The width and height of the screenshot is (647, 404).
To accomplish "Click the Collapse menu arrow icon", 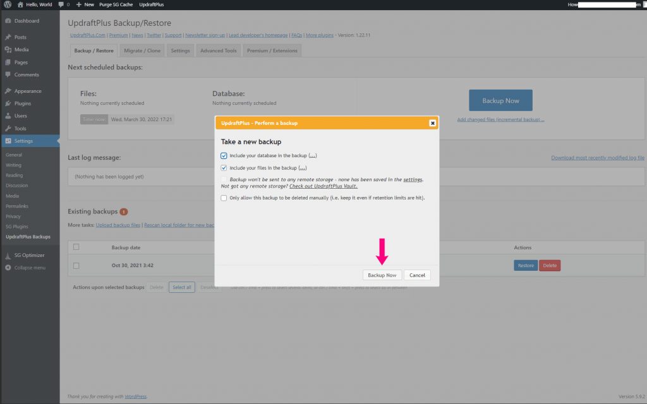I will tap(8, 268).
